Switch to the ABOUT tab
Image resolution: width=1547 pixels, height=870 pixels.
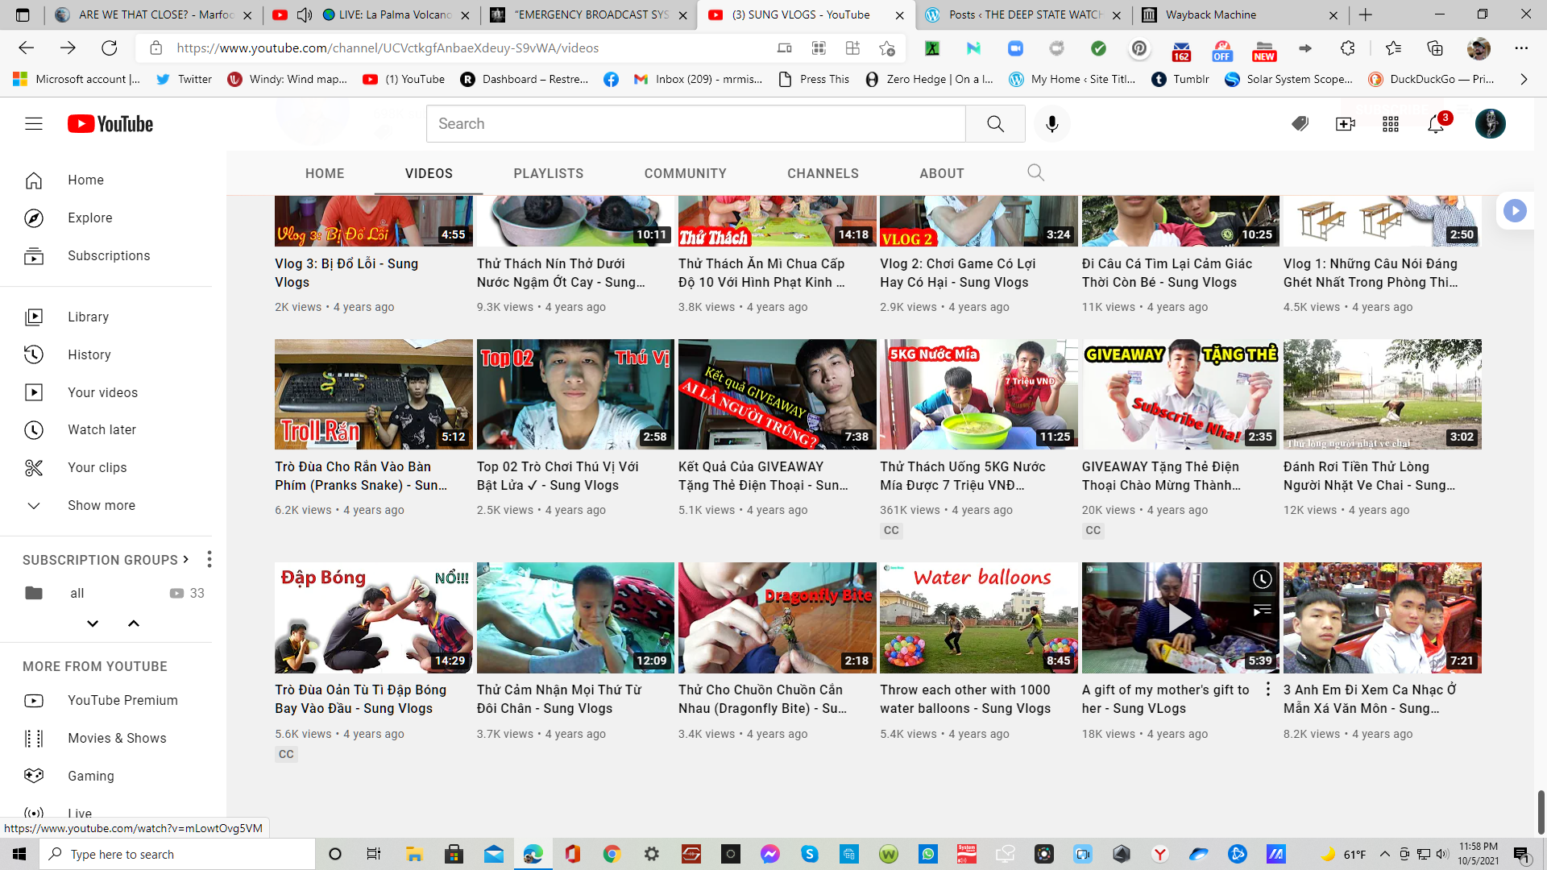point(941,173)
